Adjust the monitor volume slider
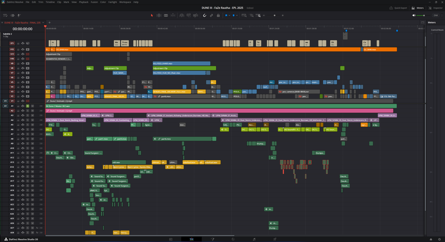 tap(423, 16)
